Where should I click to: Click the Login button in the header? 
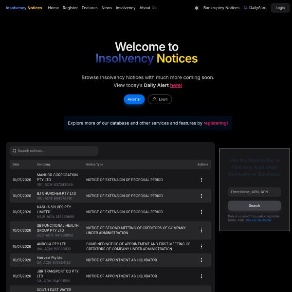click(x=280, y=8)
